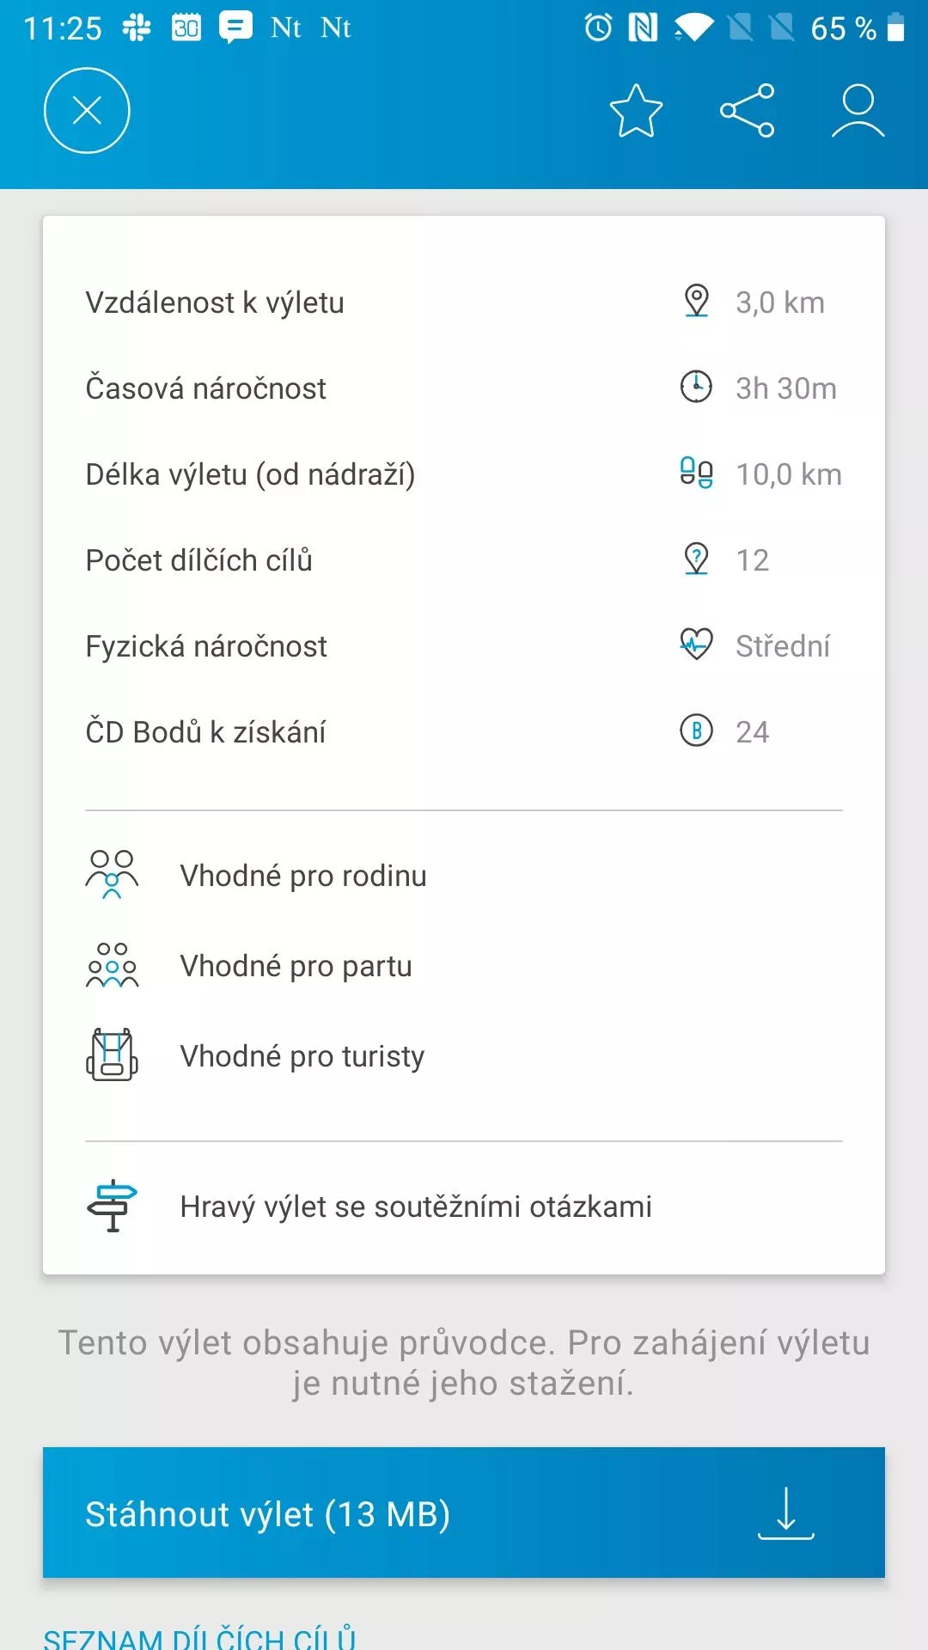Tap the location pin icon beside 3,0 km

696,302
